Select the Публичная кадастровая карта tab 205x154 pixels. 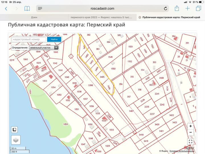coord(171,17)
